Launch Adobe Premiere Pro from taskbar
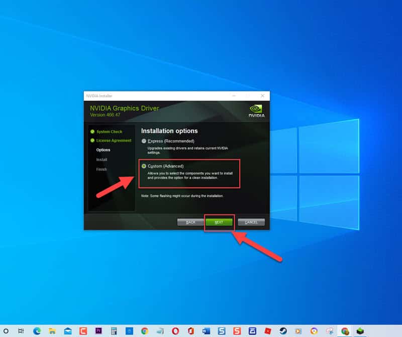402x337 pixels. tap(98, 331)
